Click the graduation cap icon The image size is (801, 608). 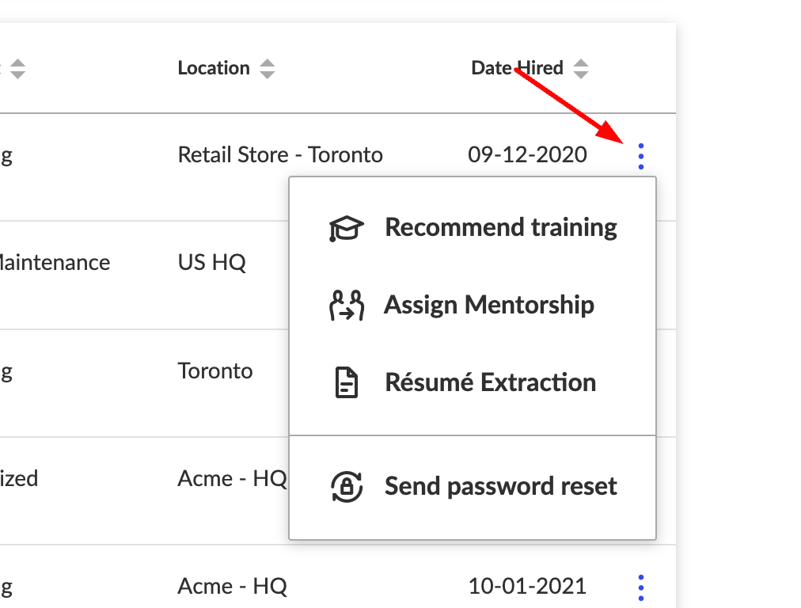coord(346,228)
